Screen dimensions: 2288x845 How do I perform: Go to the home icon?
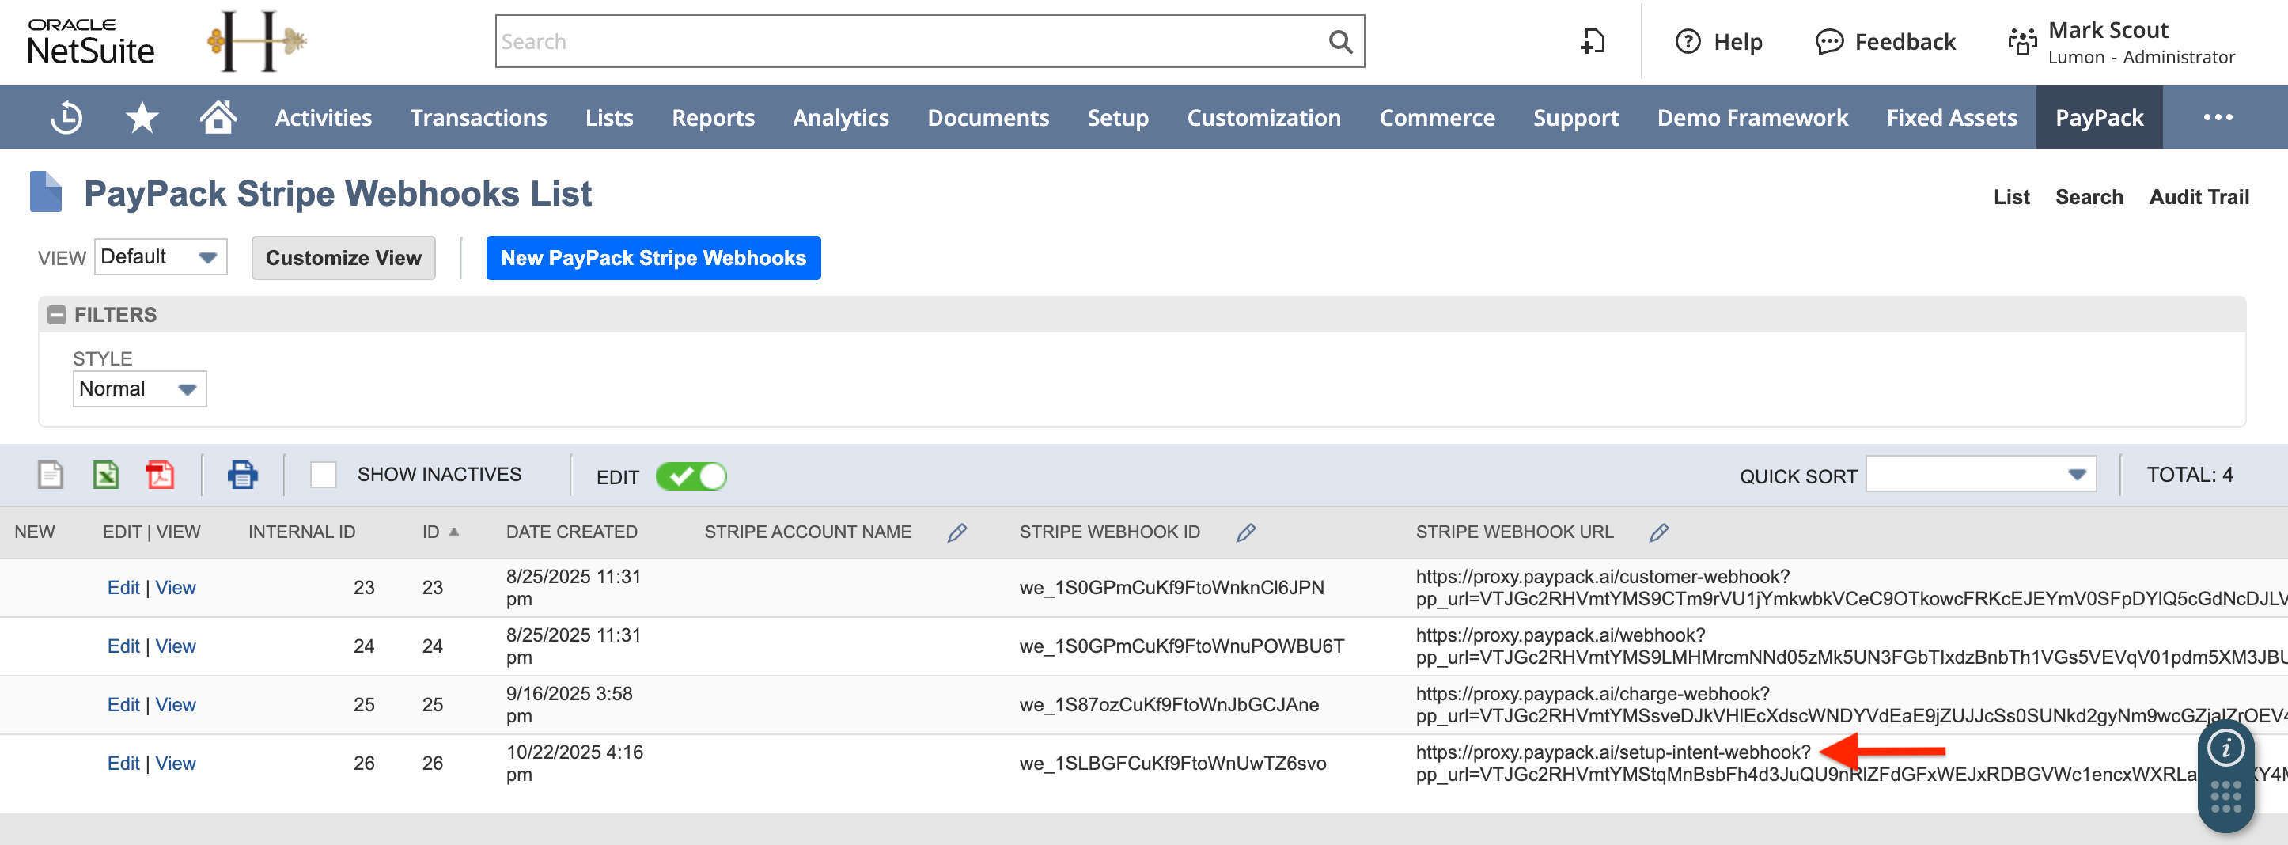click(216, 116)
